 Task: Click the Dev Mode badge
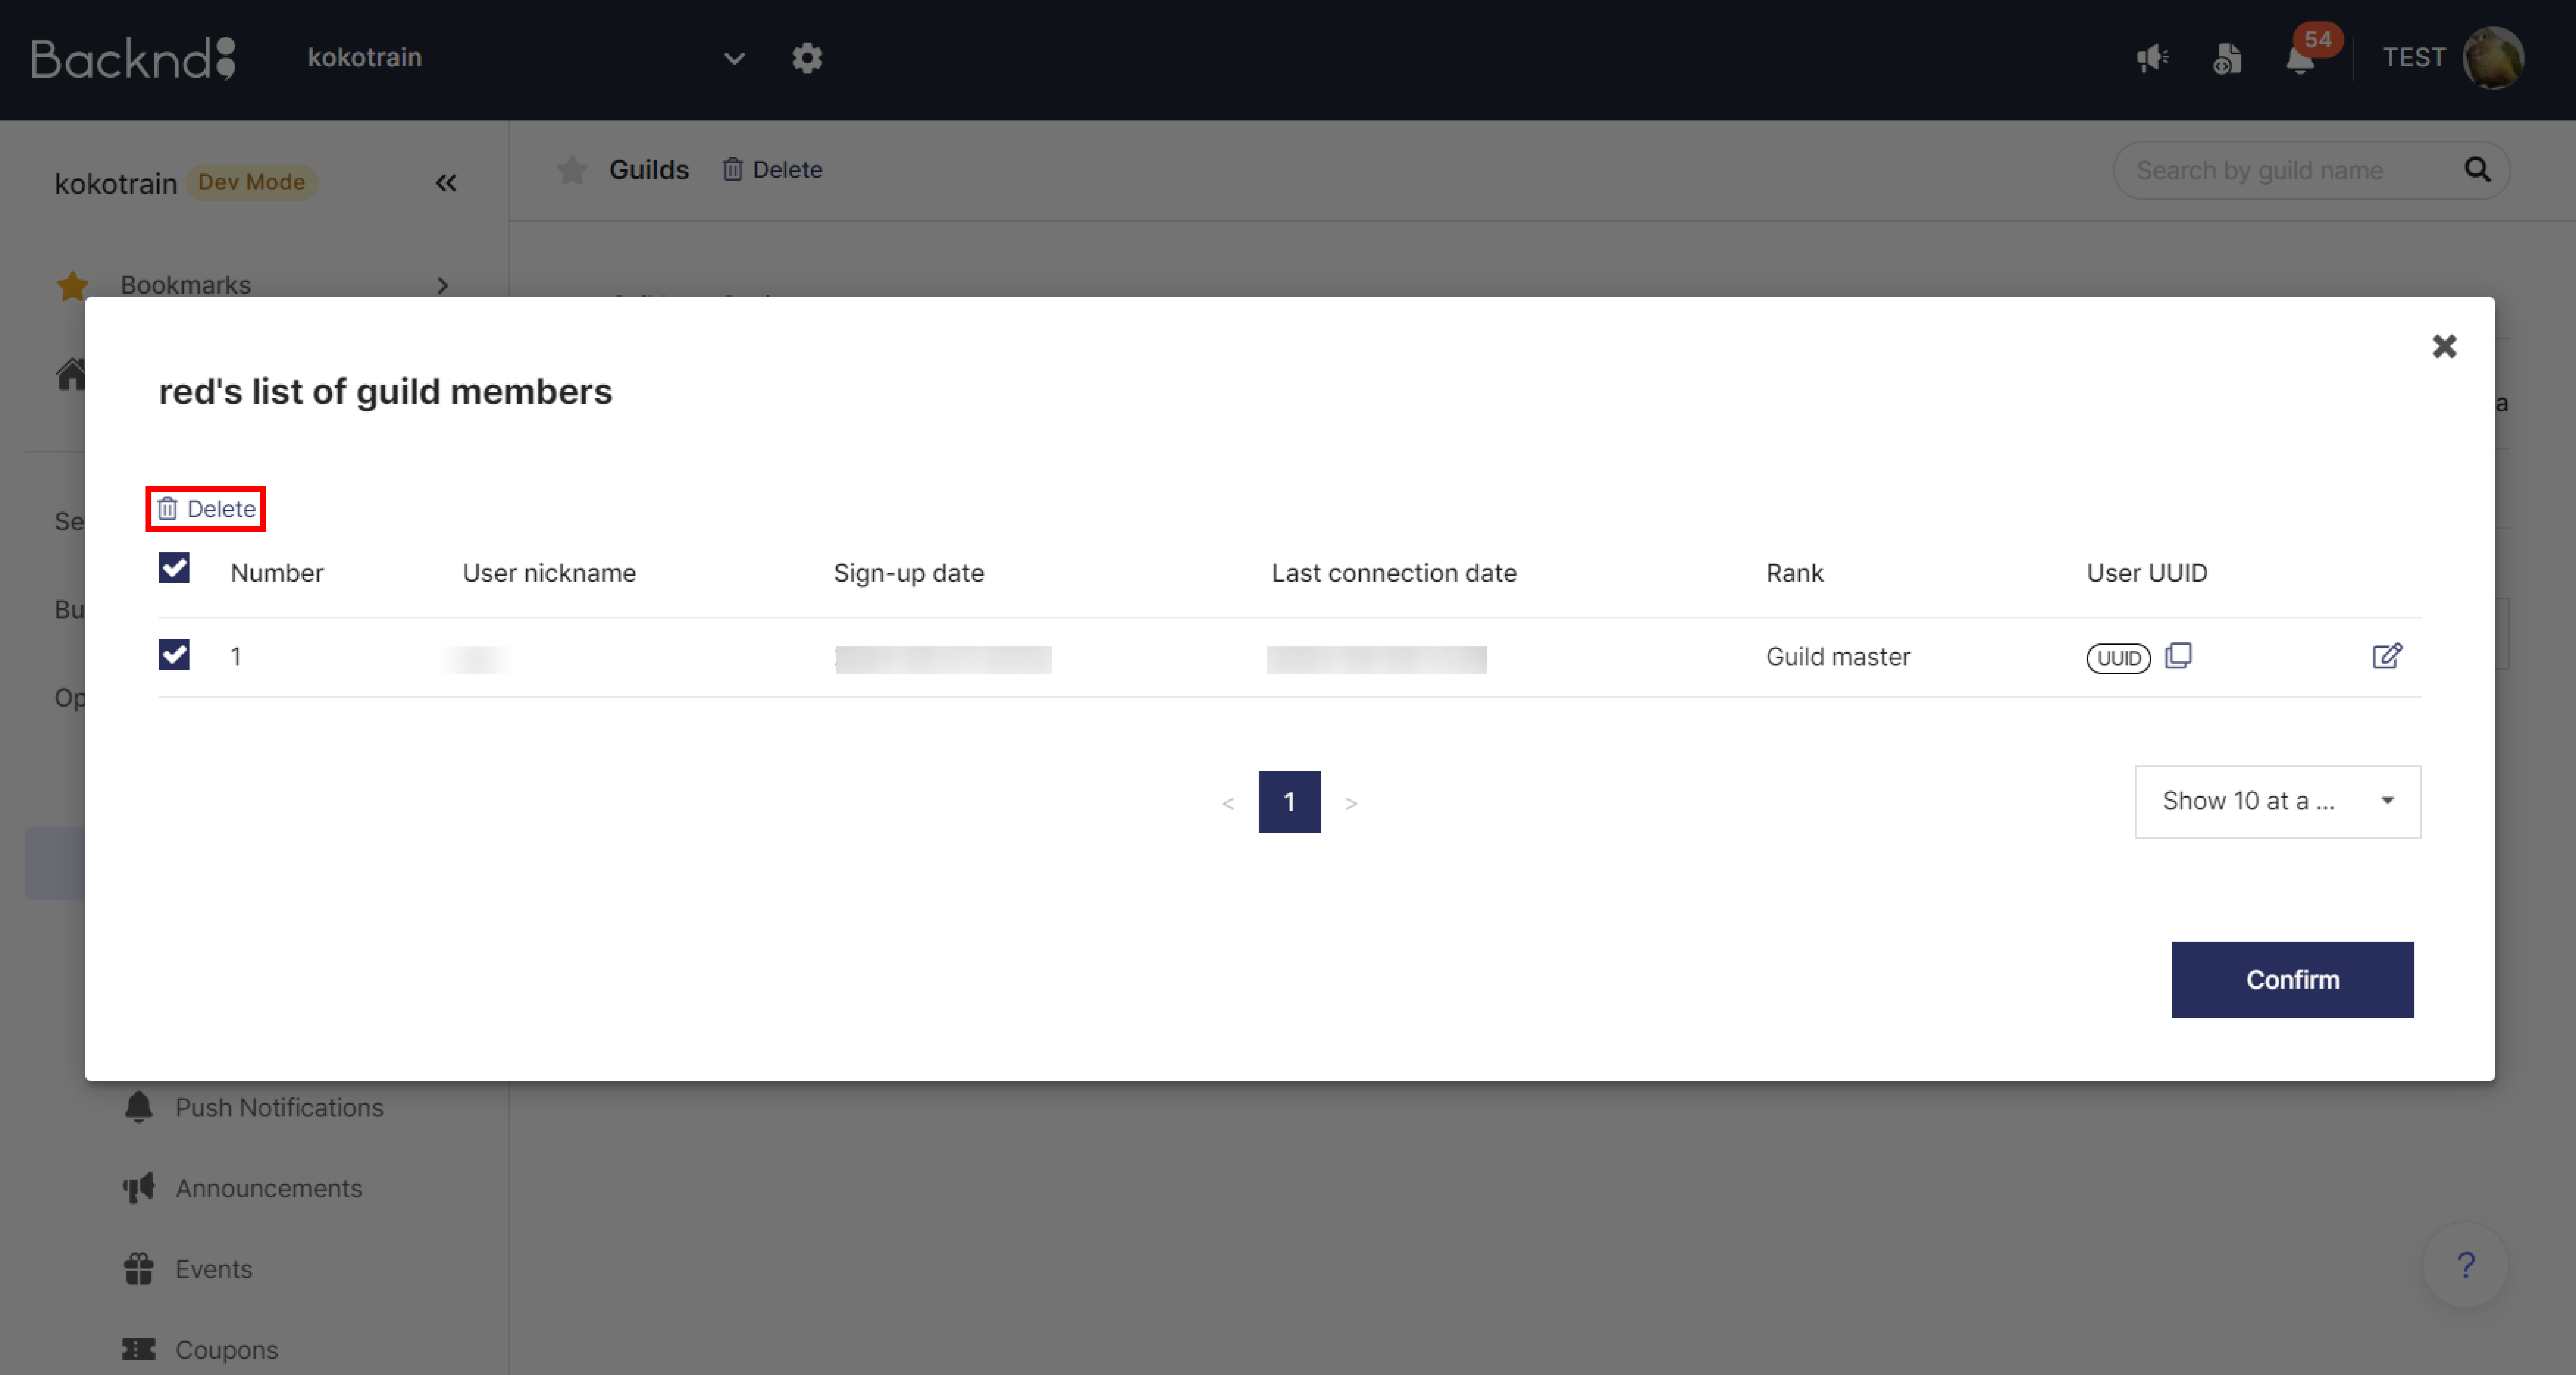[x=252, y=183]
